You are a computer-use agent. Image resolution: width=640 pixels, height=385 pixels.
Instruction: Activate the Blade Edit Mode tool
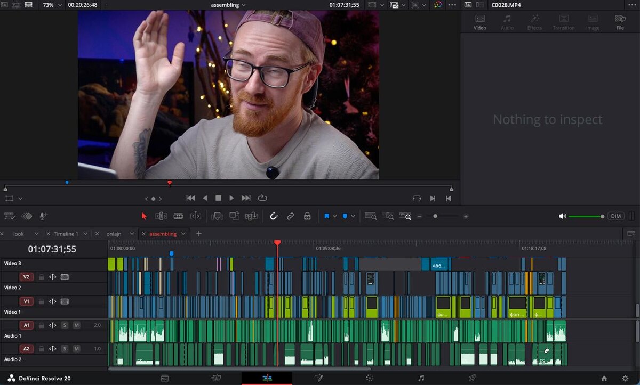[x=179, y=216]
